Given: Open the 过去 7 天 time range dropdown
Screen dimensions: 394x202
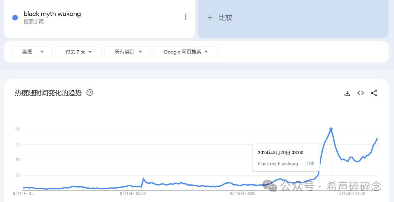Looking at the screenshot, I should (x=78, y=52).
